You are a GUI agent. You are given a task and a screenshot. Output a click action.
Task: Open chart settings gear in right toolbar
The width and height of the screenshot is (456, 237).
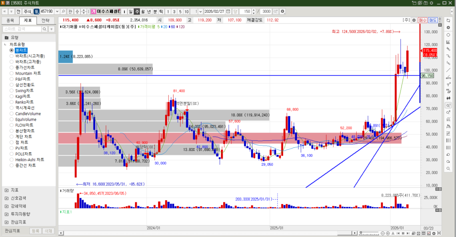(448, 28)
